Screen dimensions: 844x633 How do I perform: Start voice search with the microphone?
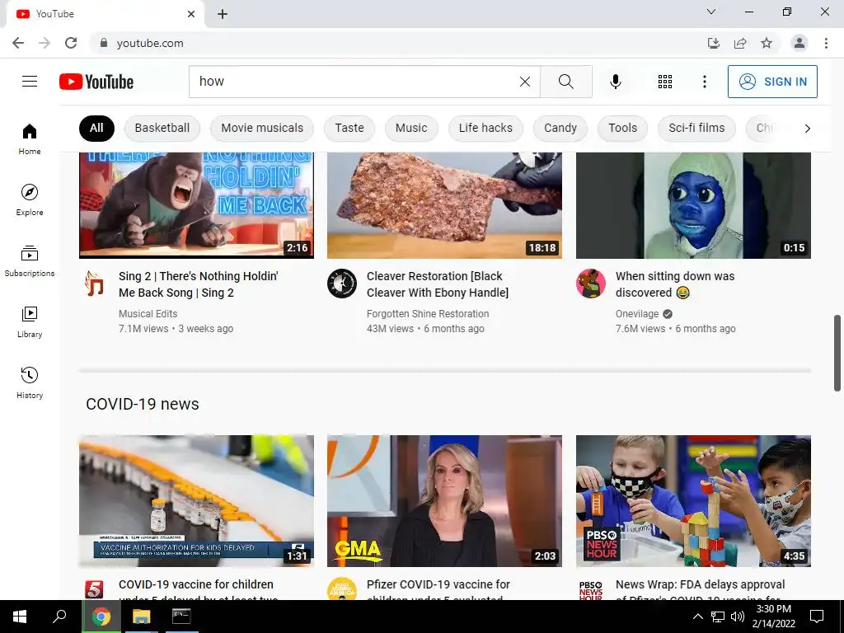click(x=615, y=82)
